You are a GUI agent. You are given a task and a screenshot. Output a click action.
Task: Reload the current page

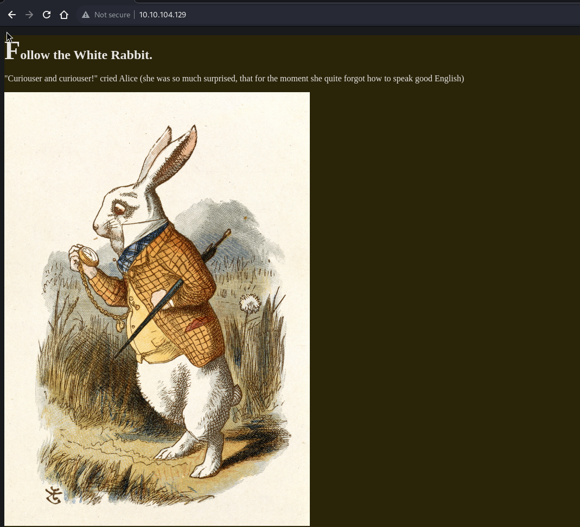[x=47, y=15]
